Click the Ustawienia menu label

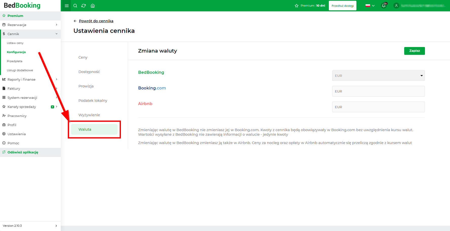(17, 134)
